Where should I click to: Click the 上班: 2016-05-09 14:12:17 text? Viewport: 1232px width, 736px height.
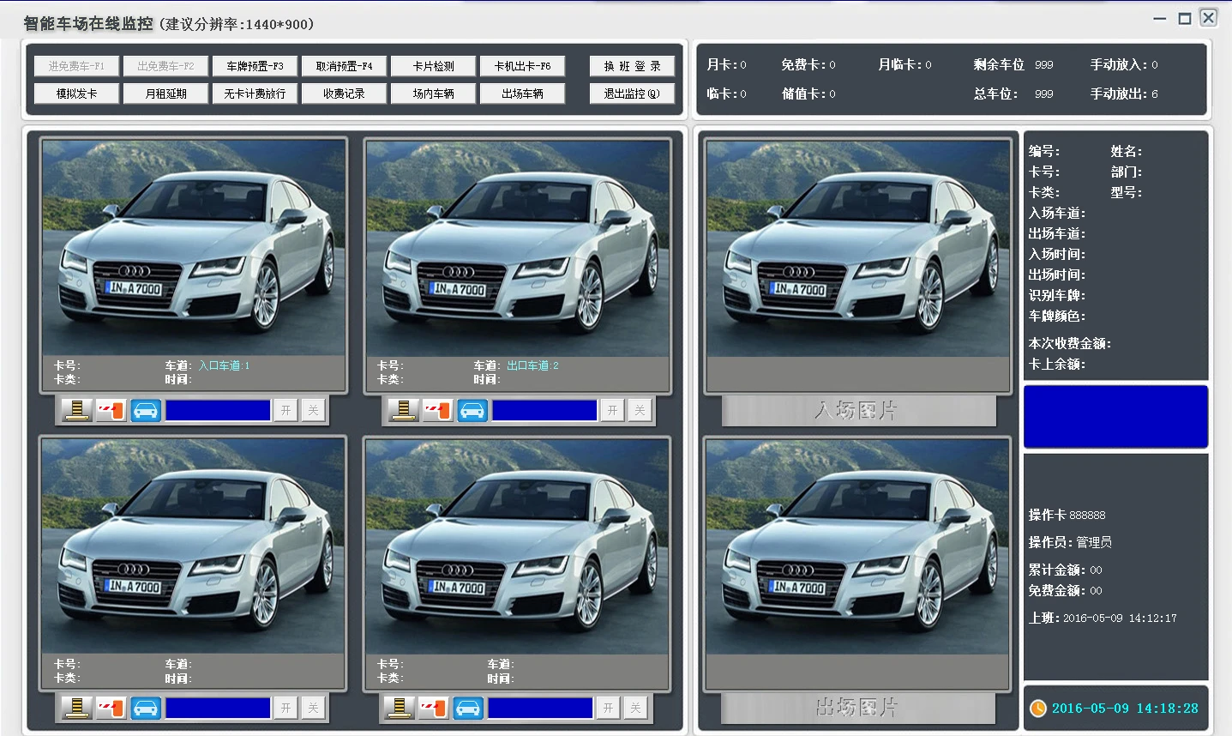point(1103,618)
